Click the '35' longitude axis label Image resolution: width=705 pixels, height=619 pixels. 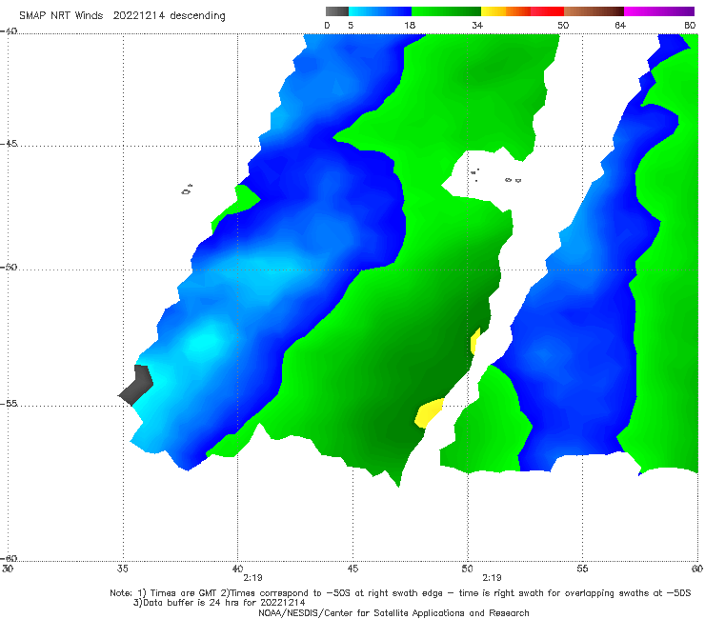[x=122, y=569]
